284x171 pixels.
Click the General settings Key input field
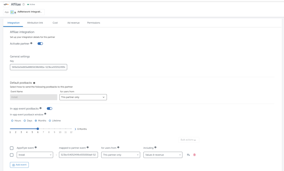(39, 67)
